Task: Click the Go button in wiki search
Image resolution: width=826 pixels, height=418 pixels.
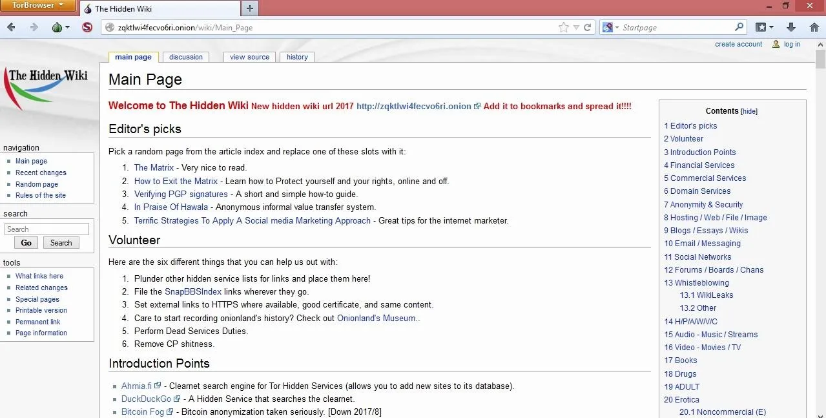Action: pyautogui.click(x=26, y=243)
